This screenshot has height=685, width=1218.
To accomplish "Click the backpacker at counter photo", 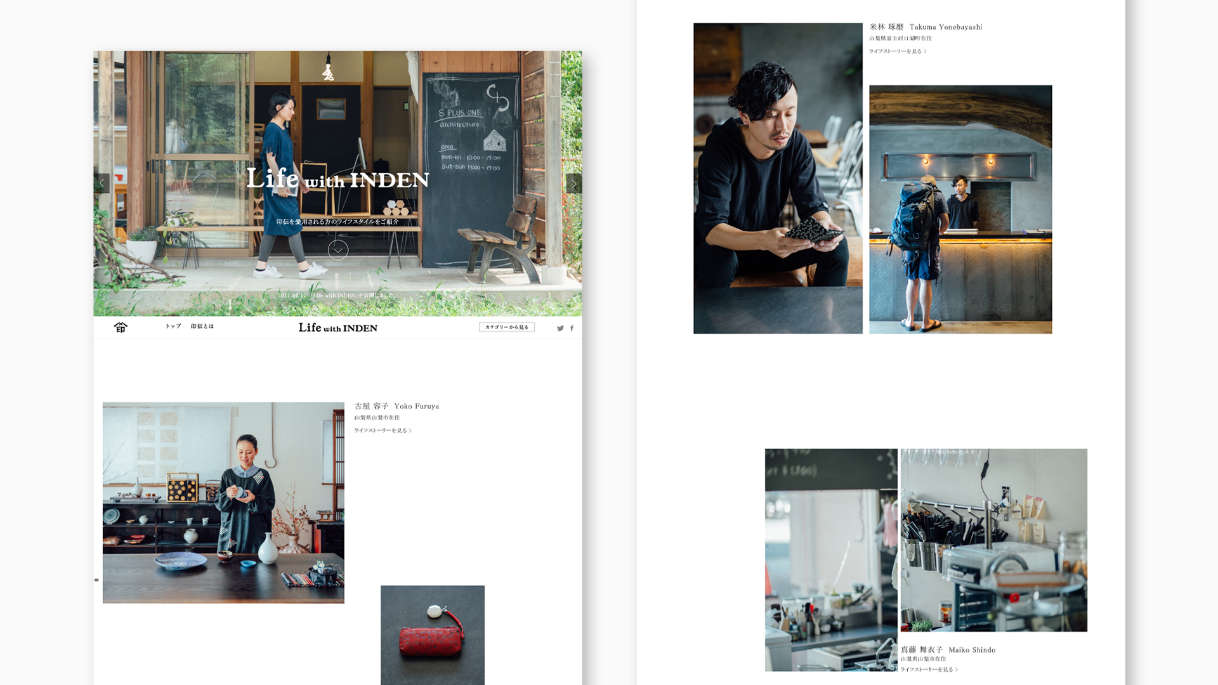I will point(960,209).
